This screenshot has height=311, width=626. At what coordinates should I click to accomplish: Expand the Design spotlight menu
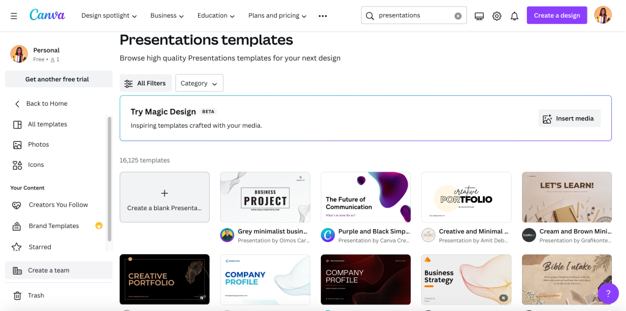click(x=109, y=16)
